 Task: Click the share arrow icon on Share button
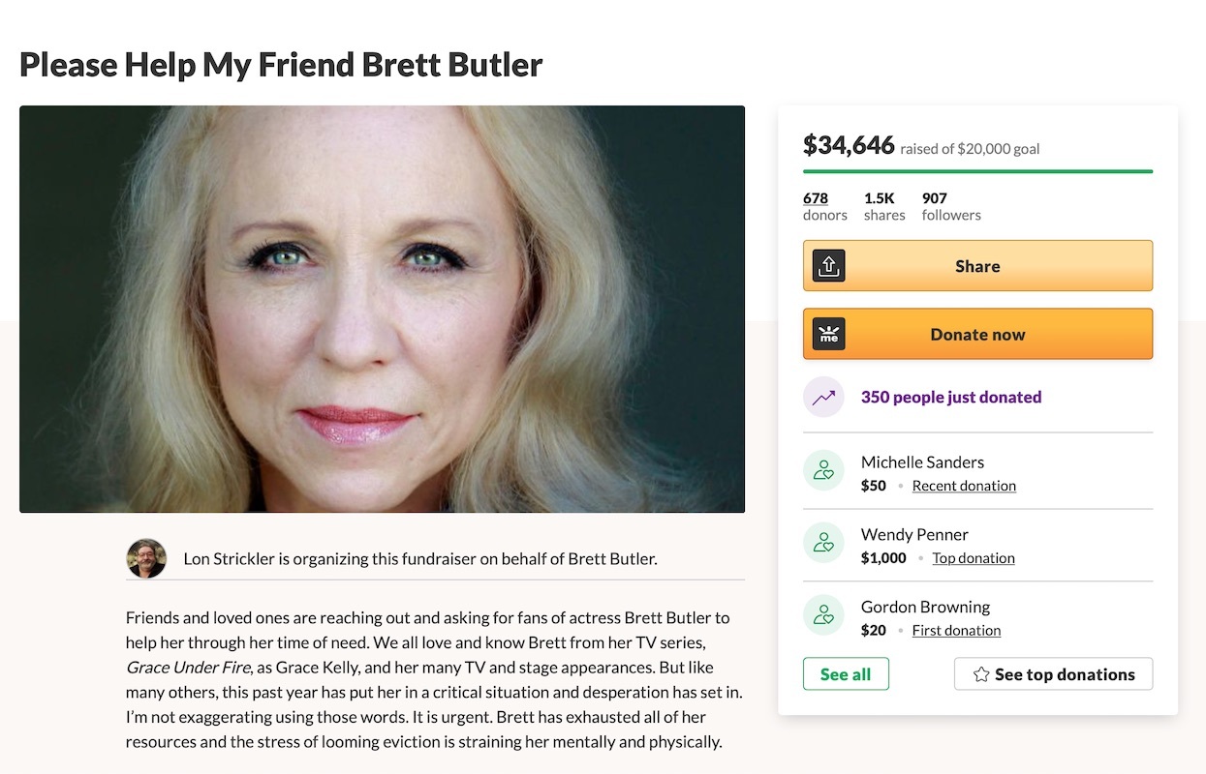(828, 265)
